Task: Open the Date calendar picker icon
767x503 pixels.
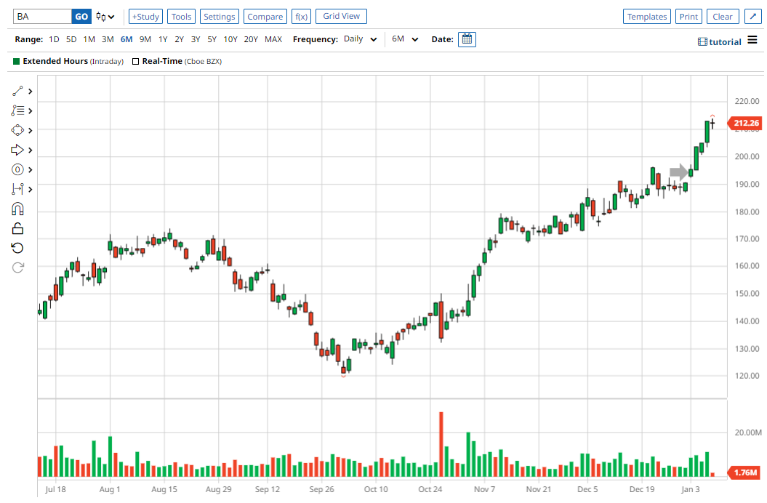Action: (467, 39)
